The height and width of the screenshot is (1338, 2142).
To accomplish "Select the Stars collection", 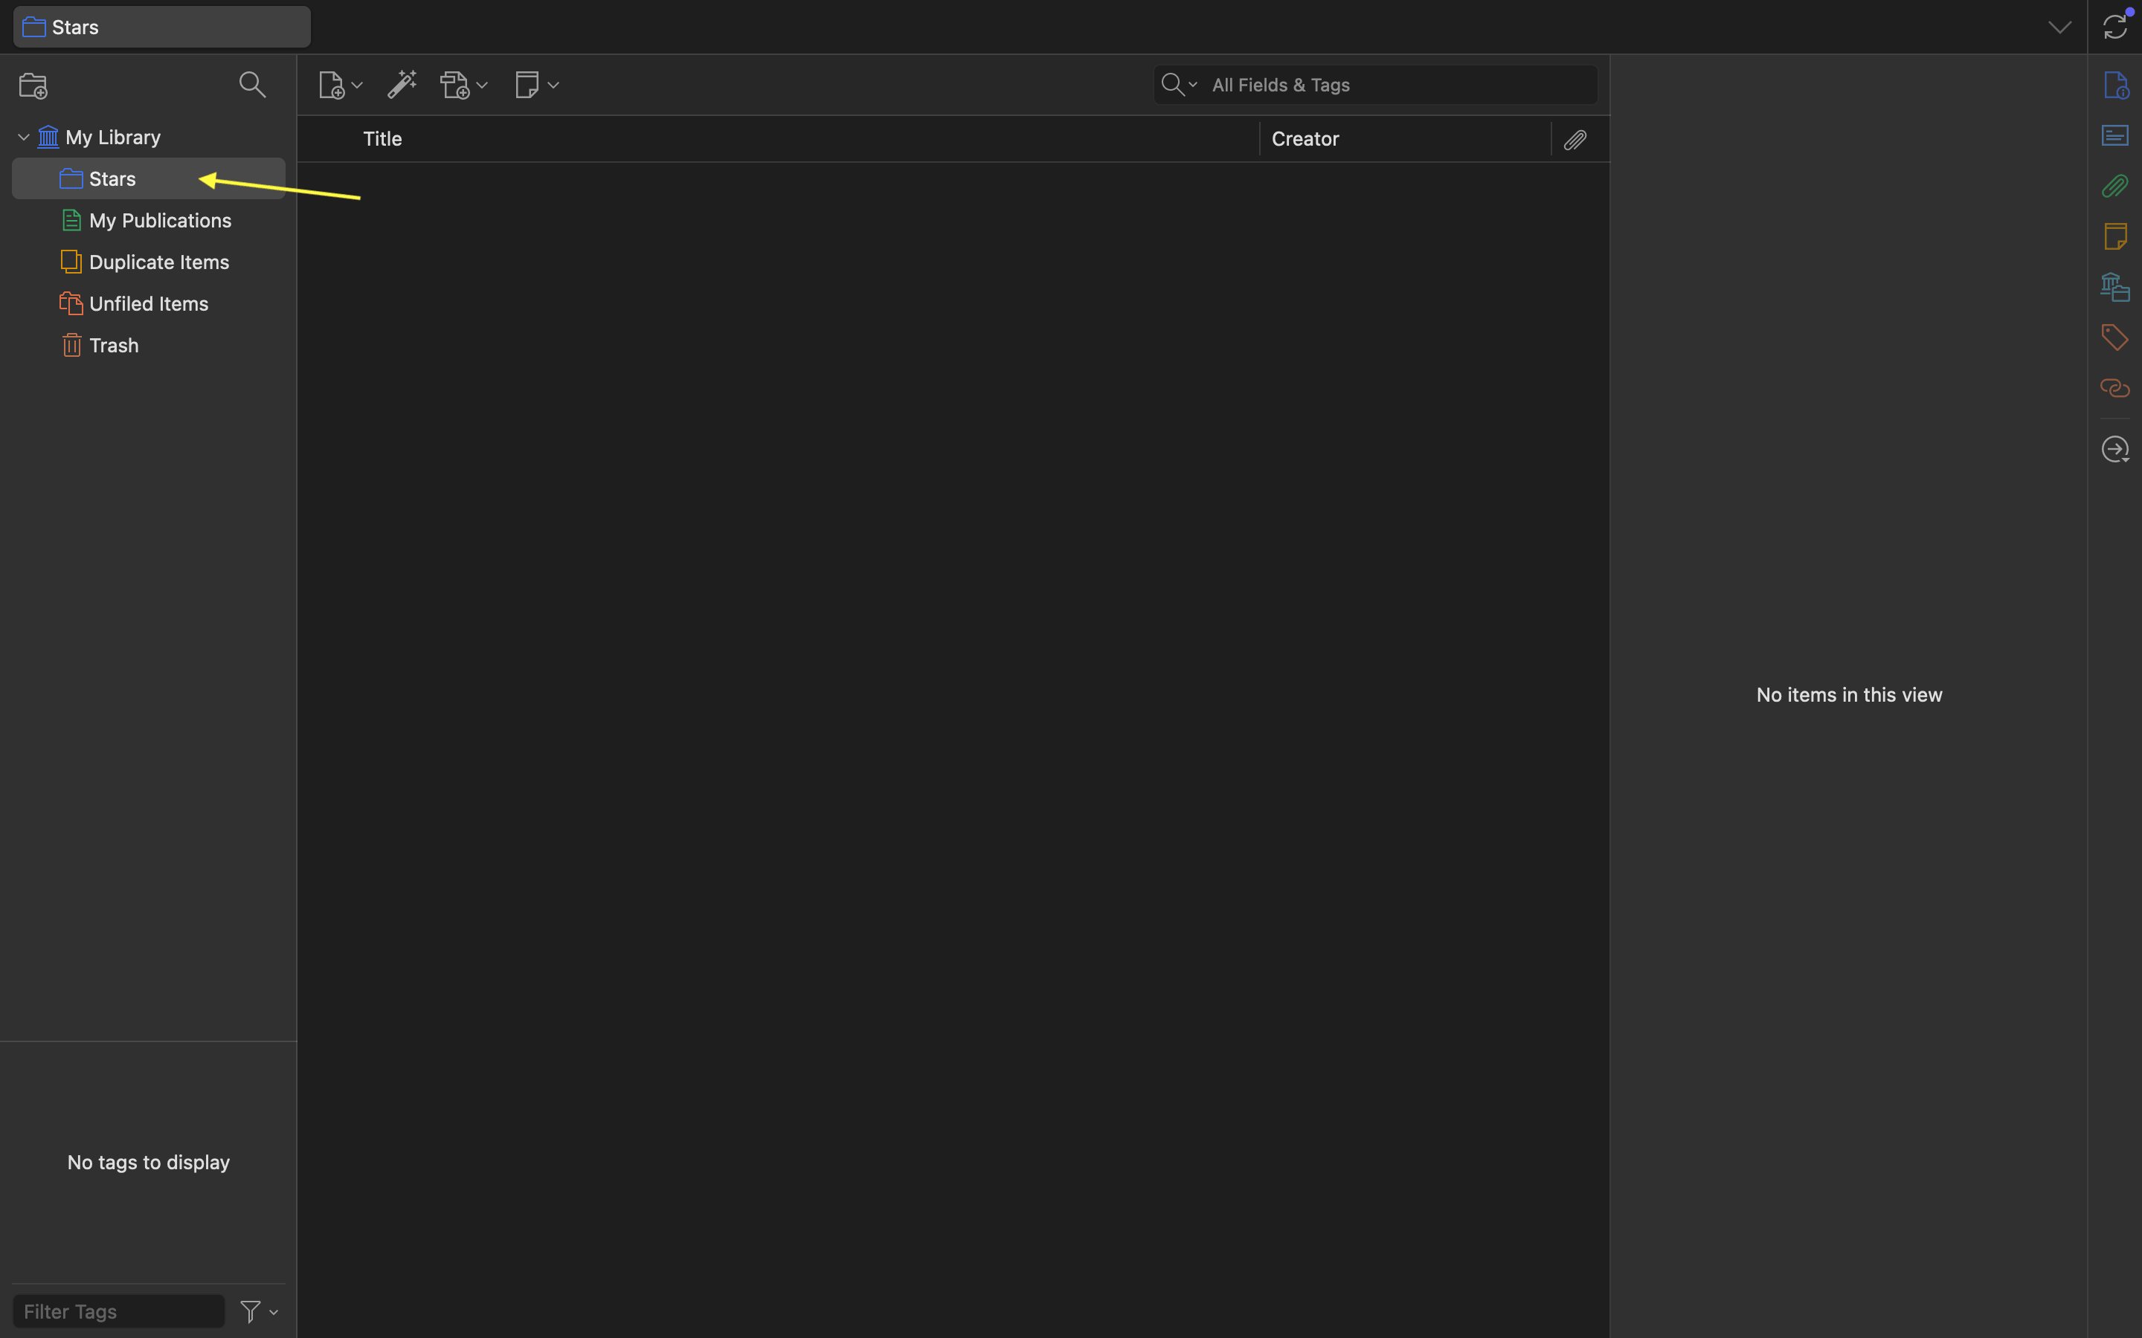I will point(149,178).
